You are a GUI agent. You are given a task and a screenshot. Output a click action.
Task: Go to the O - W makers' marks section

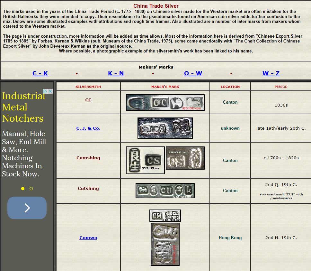click(193, 73)
